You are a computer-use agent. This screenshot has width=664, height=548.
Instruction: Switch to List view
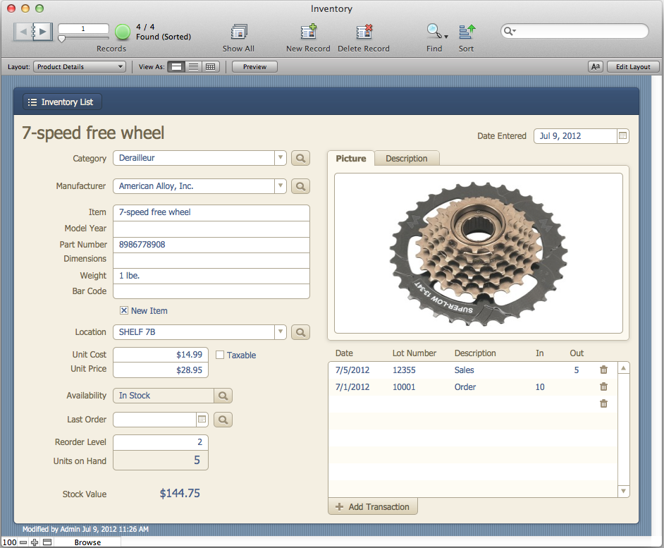coord(194,66)
